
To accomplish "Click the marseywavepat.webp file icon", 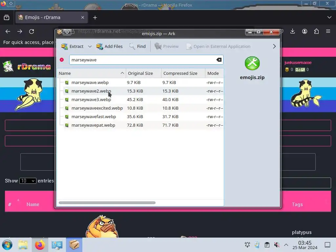I will coord(67,125).
